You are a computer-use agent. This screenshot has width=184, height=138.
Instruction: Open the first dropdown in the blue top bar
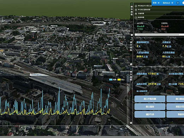tap(156, 3)
